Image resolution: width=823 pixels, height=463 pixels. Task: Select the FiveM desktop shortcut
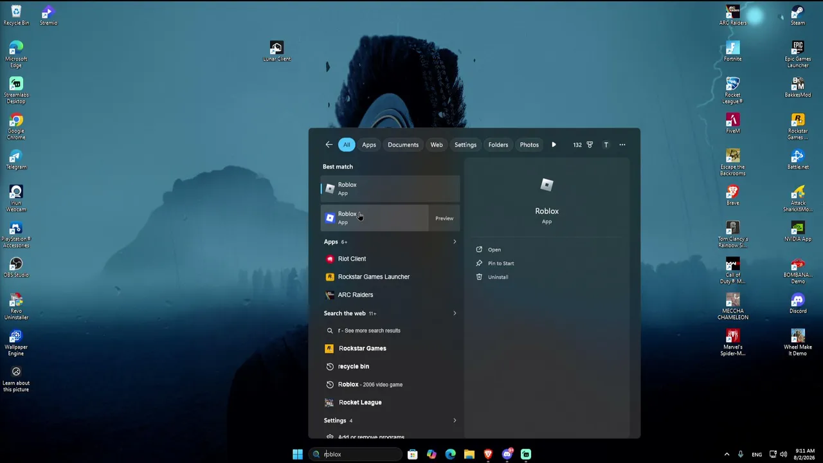coord(733,123)
